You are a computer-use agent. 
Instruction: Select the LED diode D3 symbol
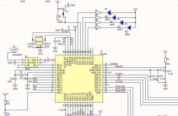click(x=109, y=12)
